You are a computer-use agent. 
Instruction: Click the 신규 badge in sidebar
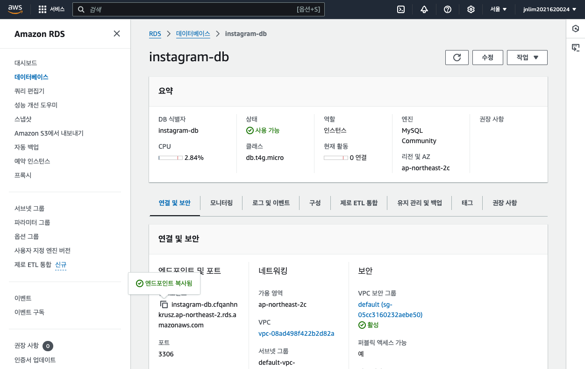click(61, 265)
